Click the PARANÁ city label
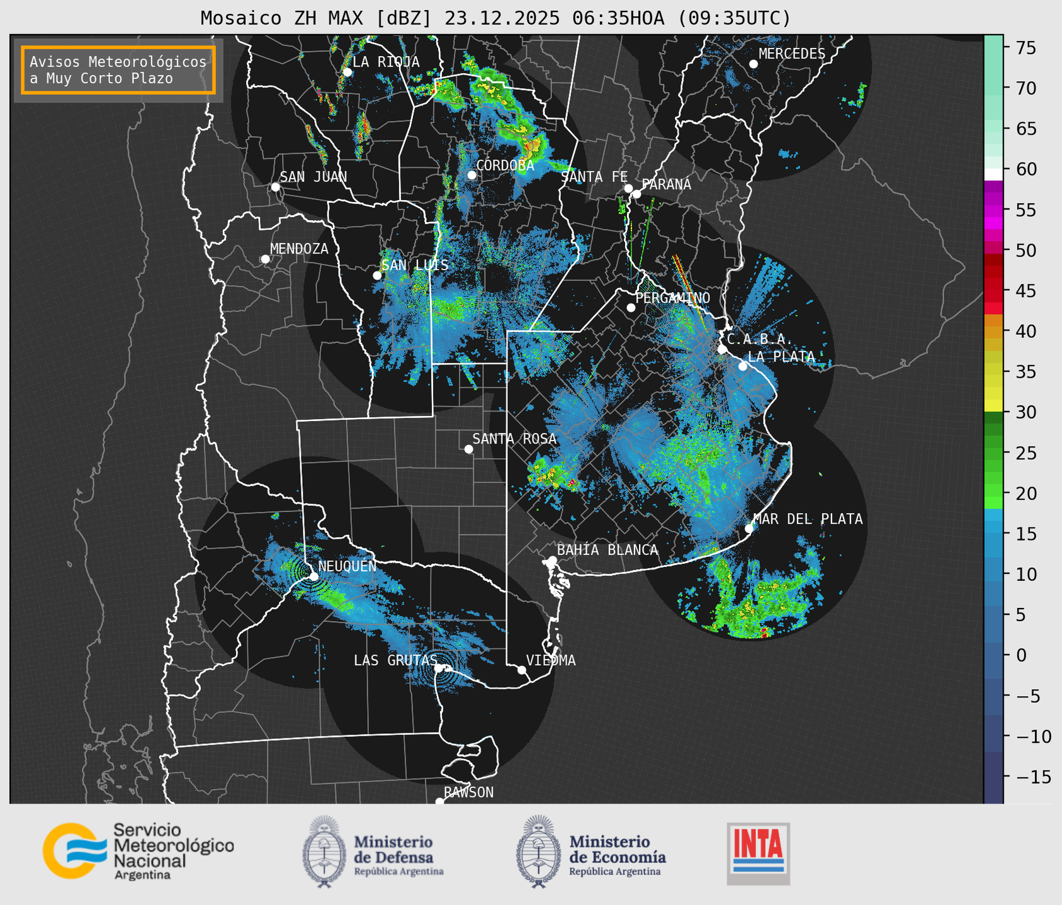The height and width of the screenshot is (905, 1062). pyautogui.click(x=666, y=184)
